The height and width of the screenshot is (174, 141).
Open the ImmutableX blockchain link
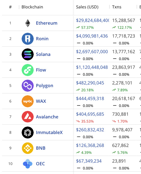coord(49,133)
